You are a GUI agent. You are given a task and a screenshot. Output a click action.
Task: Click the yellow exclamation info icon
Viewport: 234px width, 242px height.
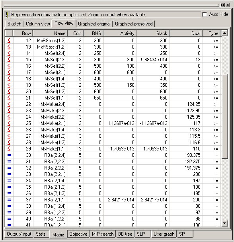[x=7, y=15]
